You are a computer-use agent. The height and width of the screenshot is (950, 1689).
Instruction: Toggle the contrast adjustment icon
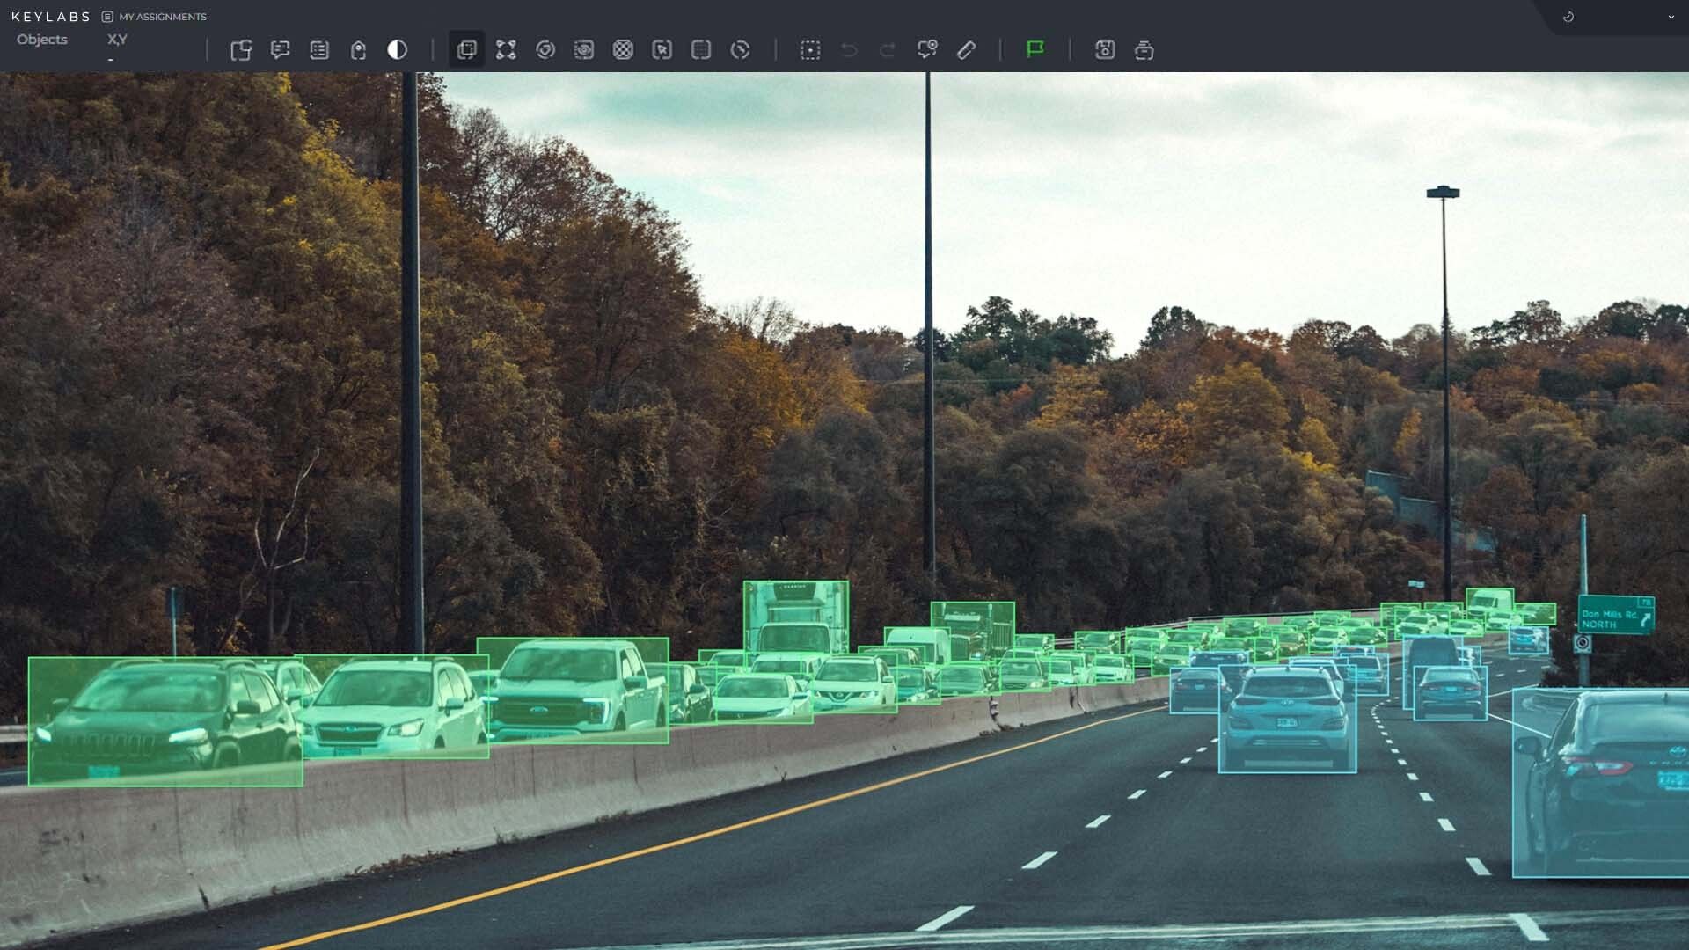click(x=396, y=51)
